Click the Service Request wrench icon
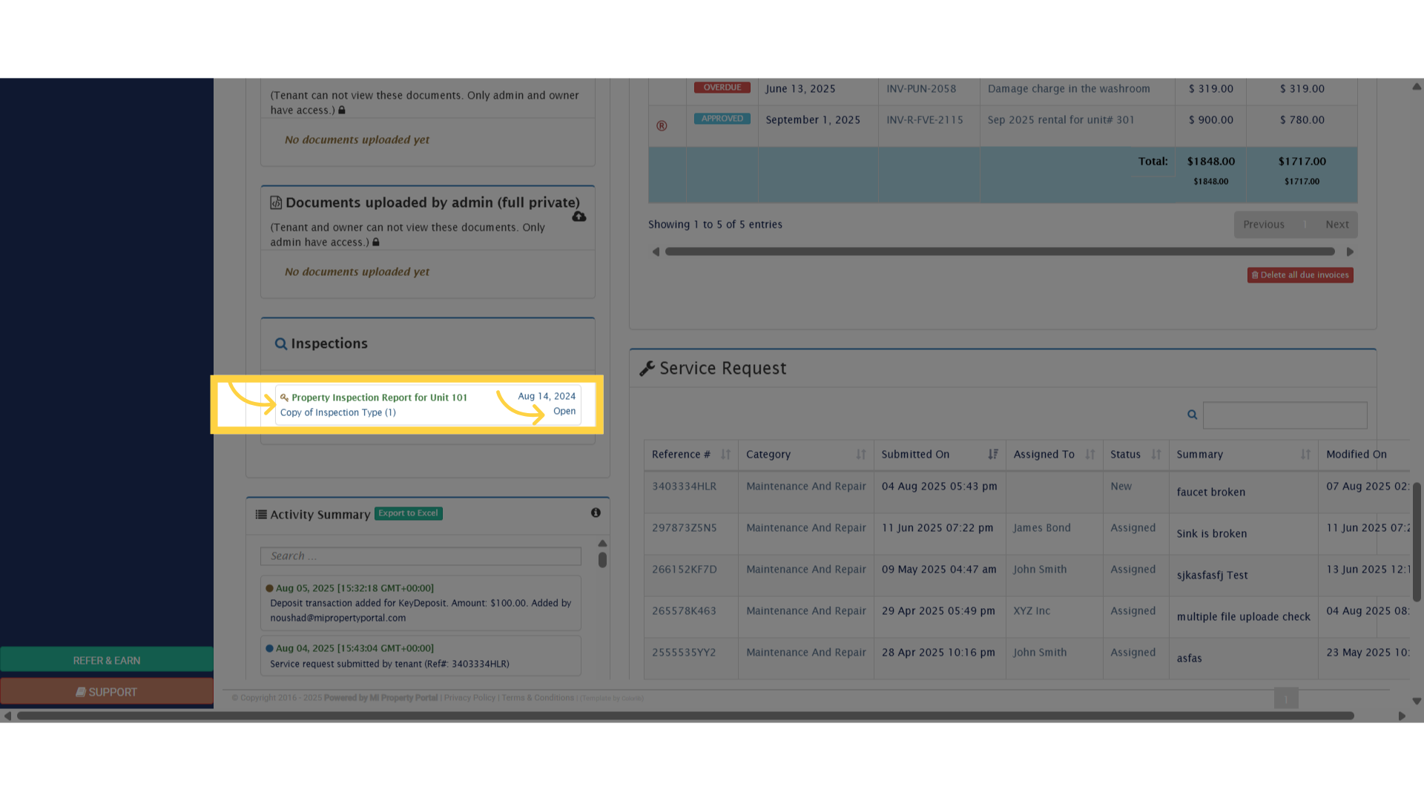 tap(647, 369)
